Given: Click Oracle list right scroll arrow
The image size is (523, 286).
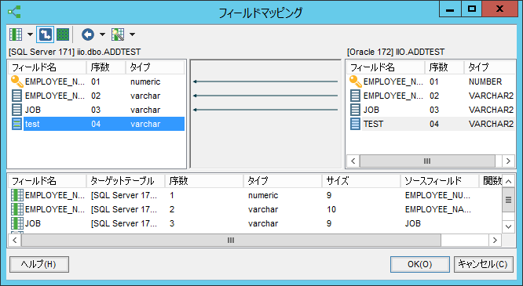Looking at the screenshot, I should pyautogui.click(x=508, y=161).
